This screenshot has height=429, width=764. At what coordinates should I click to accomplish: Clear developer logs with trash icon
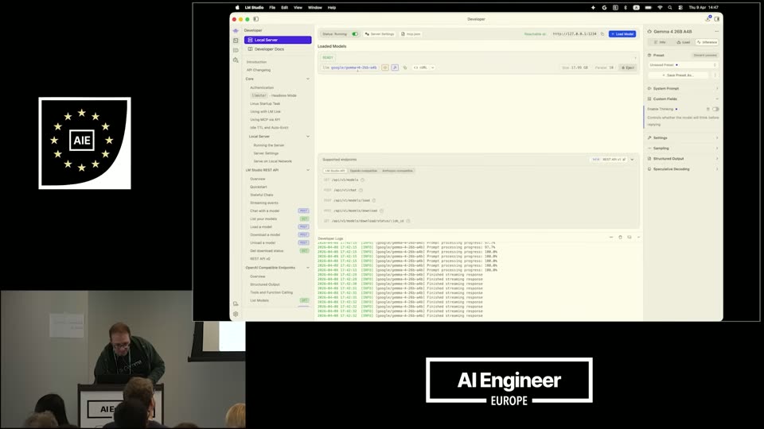pos(620,238)
